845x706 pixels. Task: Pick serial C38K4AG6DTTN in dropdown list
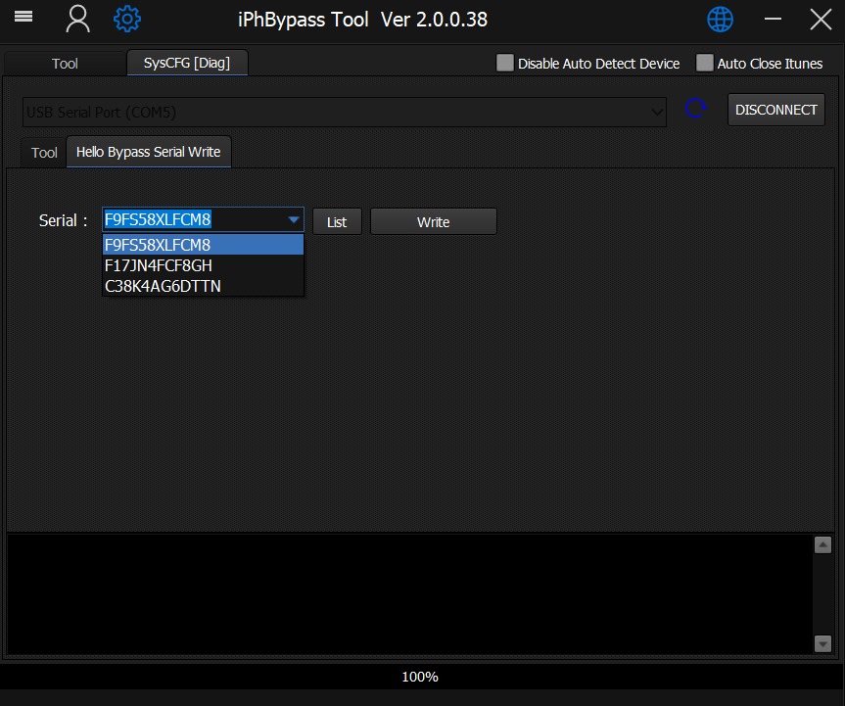point(203,286)
